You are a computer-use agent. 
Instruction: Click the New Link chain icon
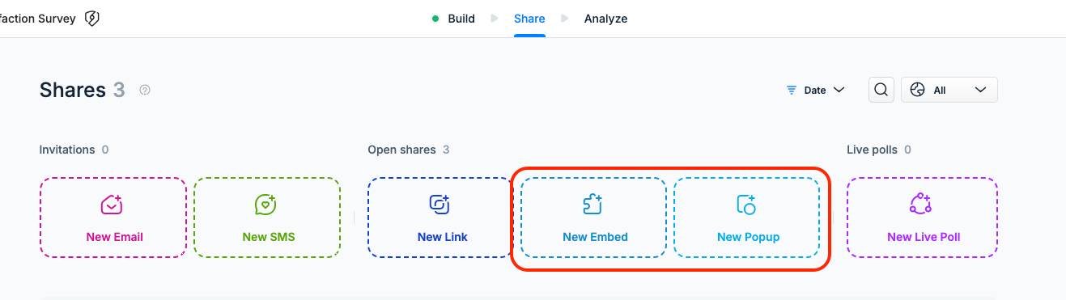coord(440,205)
